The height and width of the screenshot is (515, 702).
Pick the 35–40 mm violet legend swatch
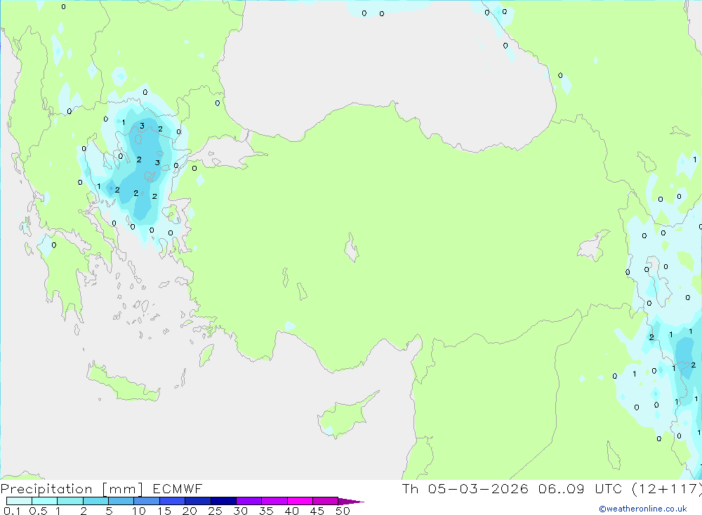274,501
